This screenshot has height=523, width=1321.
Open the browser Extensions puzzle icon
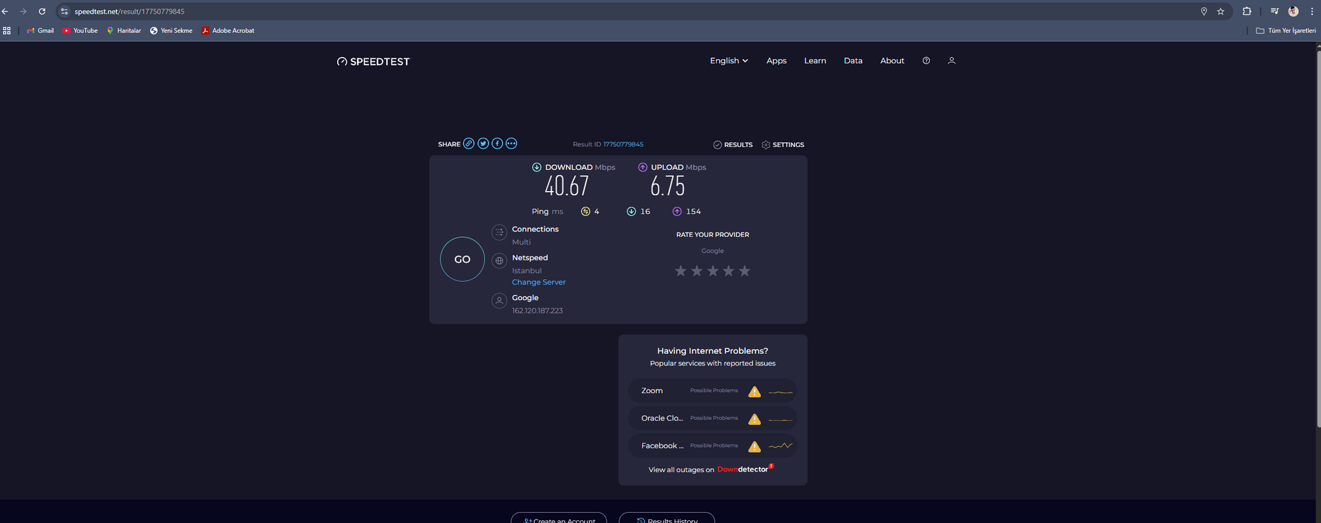[x=1247, y=12]
